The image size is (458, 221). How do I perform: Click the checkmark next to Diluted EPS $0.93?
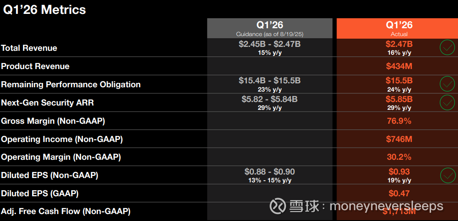tap(447, 175)
